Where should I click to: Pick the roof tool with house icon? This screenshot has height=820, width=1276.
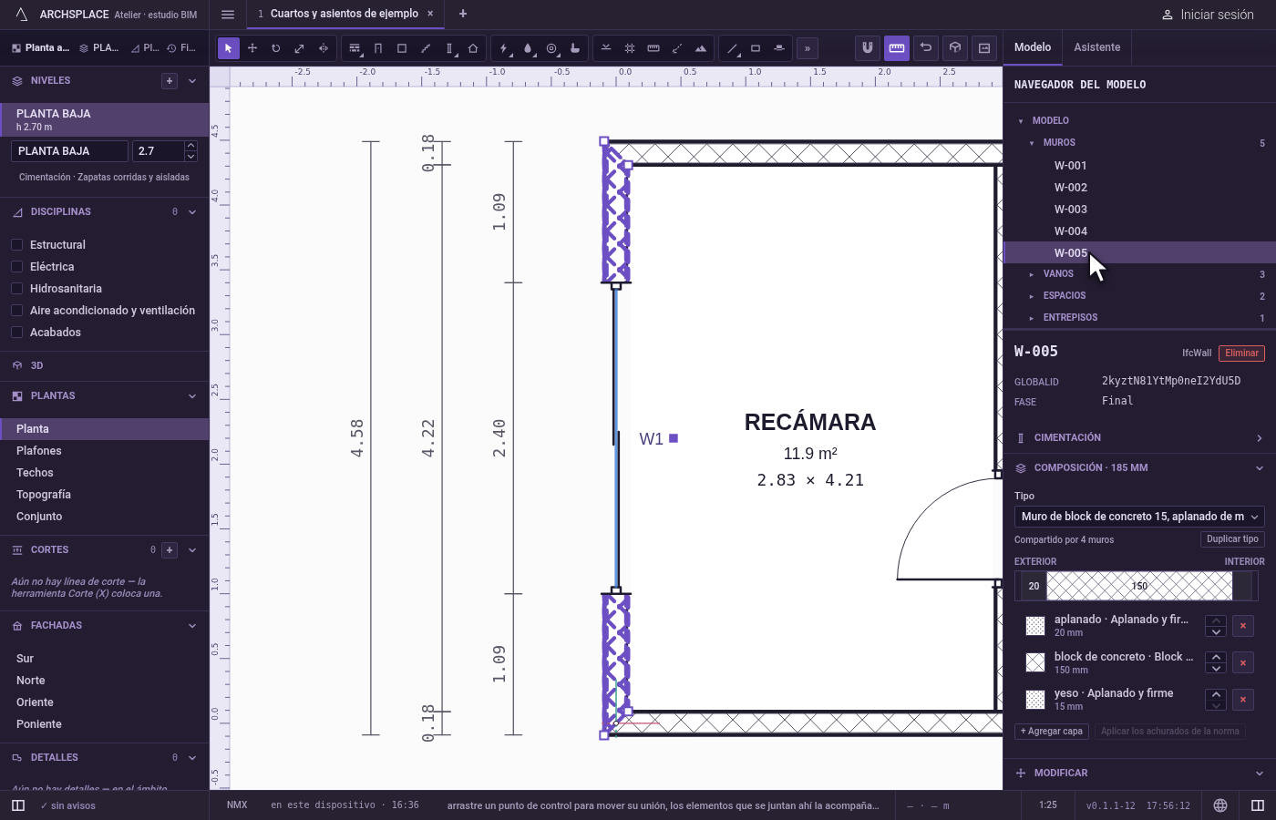click(x=473, y=48)
